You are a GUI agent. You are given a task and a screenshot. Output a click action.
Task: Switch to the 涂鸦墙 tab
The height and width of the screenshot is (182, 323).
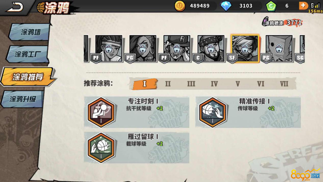click(30, 32)
